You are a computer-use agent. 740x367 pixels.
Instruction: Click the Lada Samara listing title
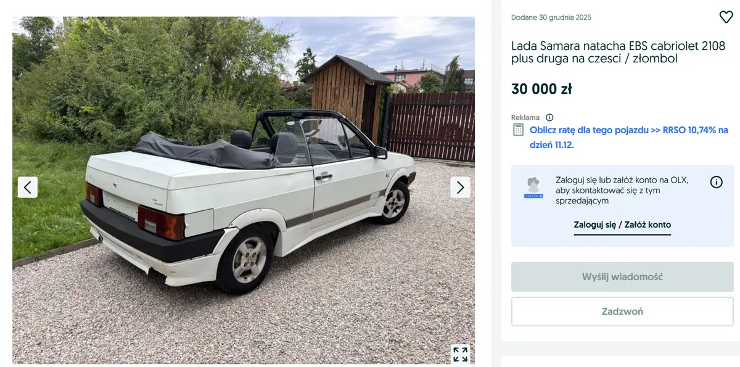[618, 52]
